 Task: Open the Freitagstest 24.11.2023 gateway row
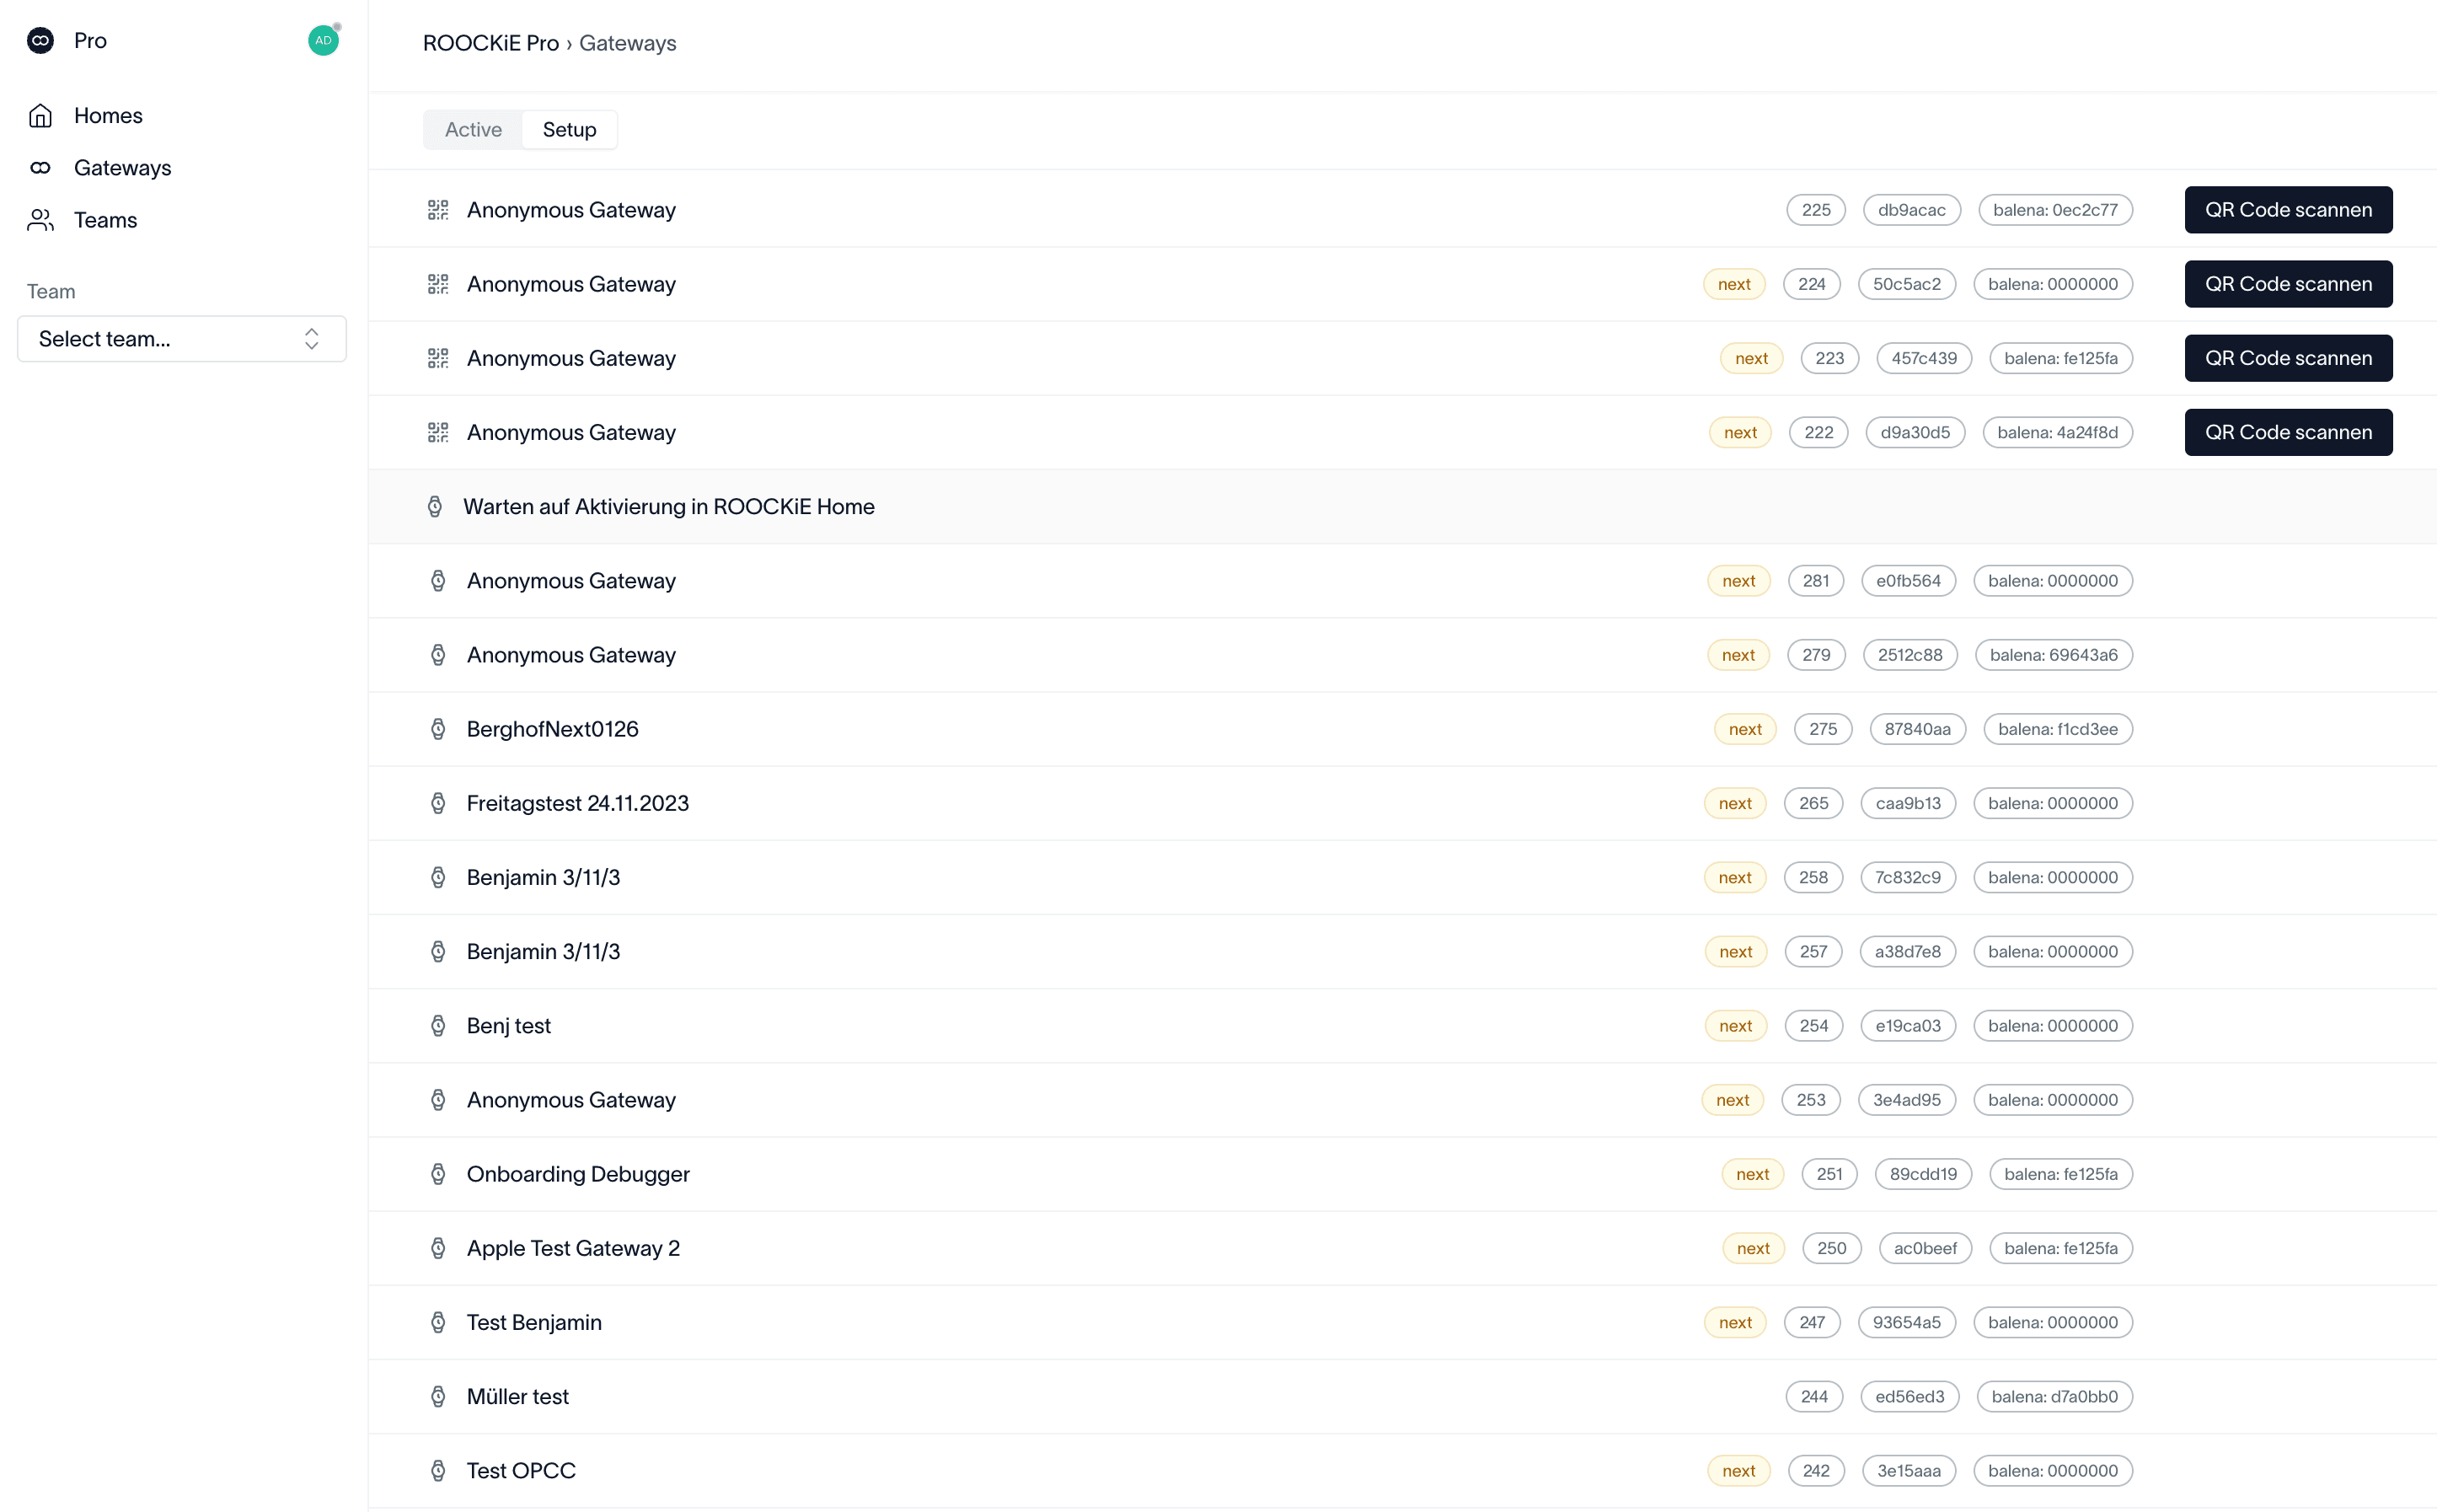[578, 803]
